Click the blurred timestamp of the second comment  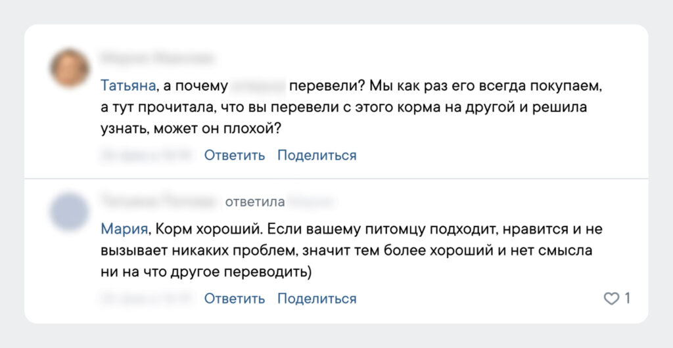147,299
